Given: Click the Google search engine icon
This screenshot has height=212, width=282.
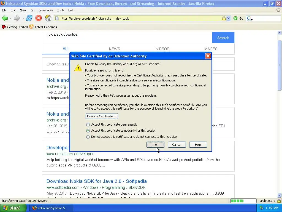Looking at the screenshot, I should [249, 18].
